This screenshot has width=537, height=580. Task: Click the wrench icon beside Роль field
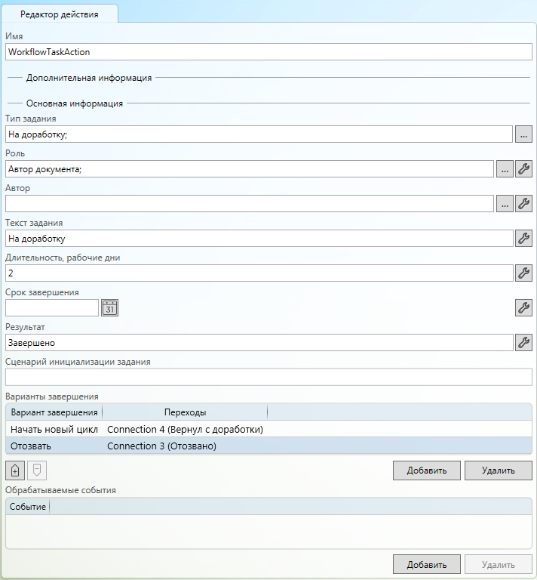point(524,168)
